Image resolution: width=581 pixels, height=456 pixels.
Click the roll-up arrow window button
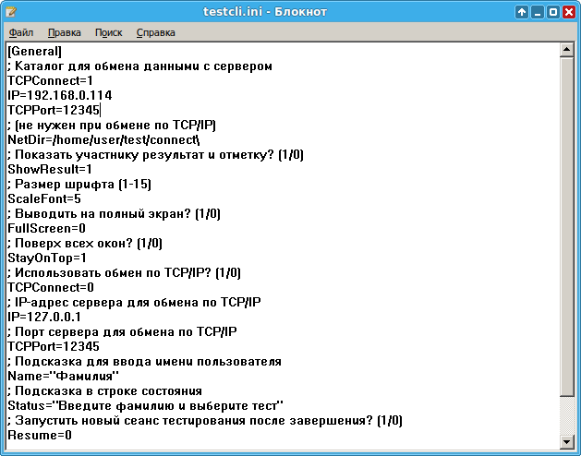coord(522,12)
